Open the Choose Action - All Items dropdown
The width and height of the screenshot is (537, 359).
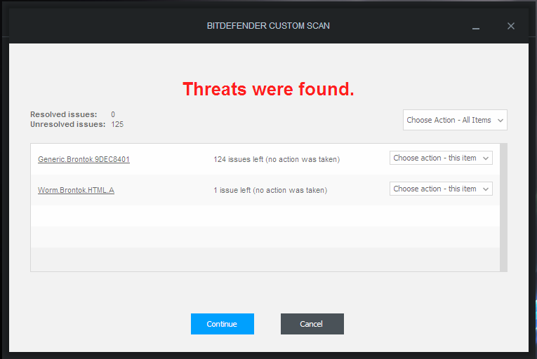[455, 120]
